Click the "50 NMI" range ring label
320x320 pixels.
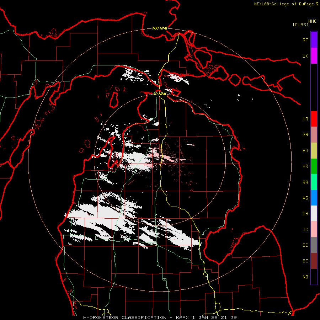[160, 94]
